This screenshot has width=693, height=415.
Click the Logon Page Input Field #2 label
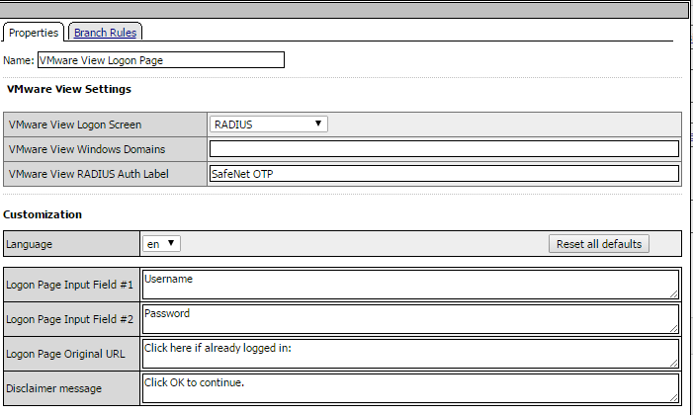69,319
